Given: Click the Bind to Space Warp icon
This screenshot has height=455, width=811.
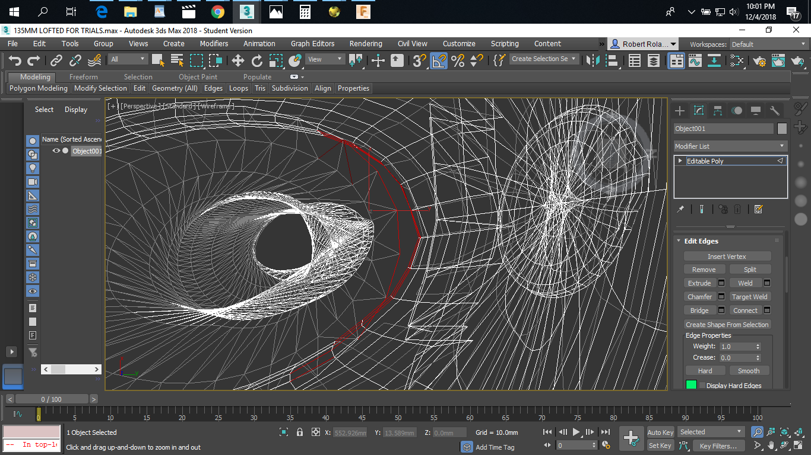Looking at the screenshot, I should [94, 60].
